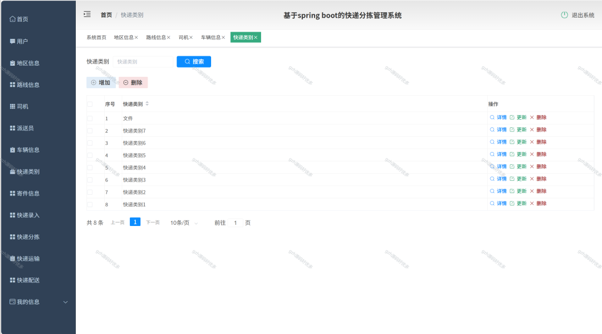The height and width of the screenshot is (334, 602).
Task: Click the pink 删除 batch button
Action: coord(133,82)
